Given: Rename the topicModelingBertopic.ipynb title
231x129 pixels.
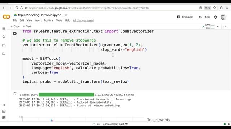Looking at the screenshot, I should pyautogui.click(x=40, y=15).
